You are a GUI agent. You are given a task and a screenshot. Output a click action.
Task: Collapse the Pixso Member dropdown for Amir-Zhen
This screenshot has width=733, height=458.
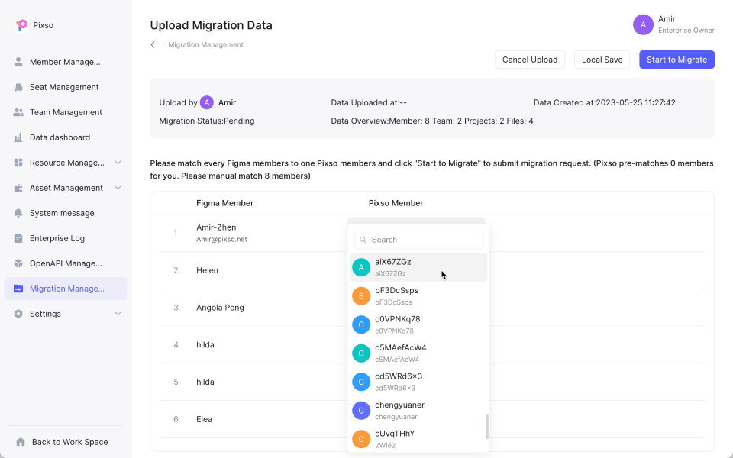coord(416,221)
